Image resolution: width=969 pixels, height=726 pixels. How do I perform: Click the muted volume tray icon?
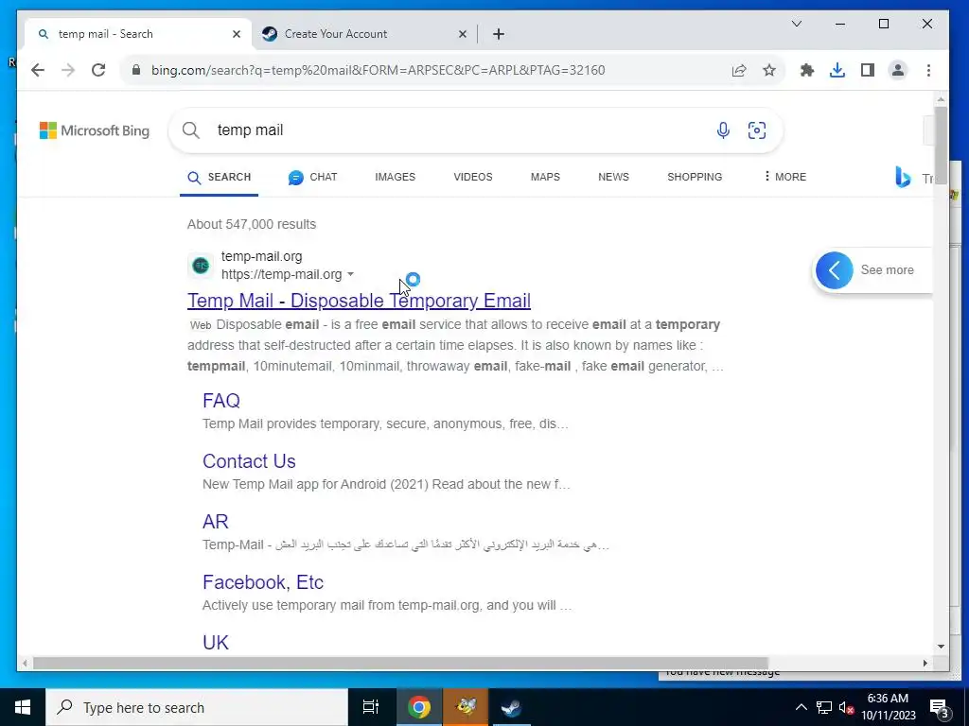pos(846,707)
